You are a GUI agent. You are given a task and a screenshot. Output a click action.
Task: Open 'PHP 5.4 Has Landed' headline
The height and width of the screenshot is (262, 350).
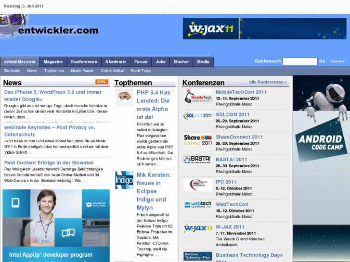[154, 105]
